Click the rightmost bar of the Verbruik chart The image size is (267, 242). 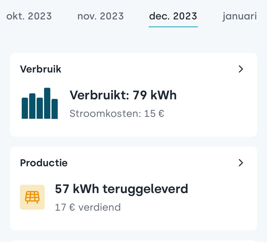(x=55, y=109)
